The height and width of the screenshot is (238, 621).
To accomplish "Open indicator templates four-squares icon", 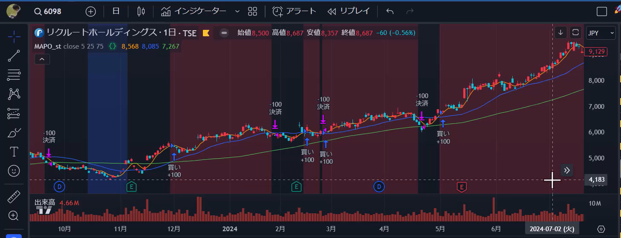I will point(252,12).
